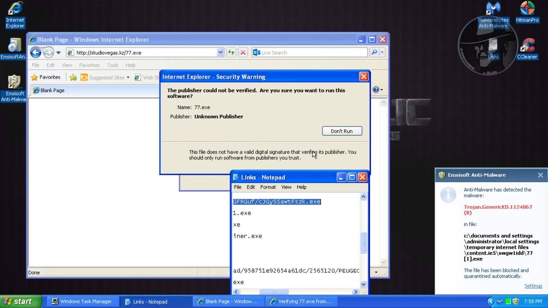
Task: Click the 'iner.exe' line in Notepad
Action: (x=247, y=236)
